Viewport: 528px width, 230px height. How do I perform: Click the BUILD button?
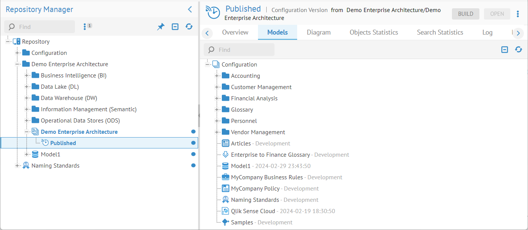(x=465, y=14)
